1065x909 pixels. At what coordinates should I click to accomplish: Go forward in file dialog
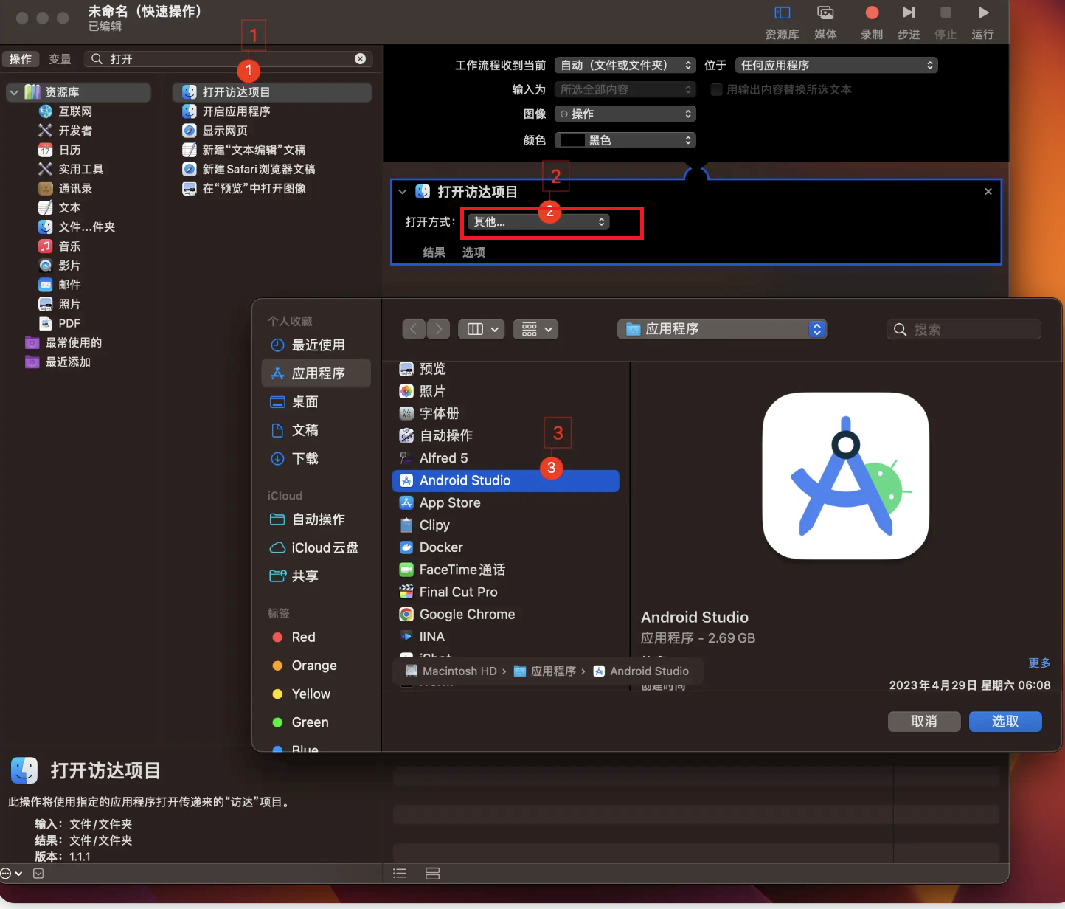[x=438, y=329]
